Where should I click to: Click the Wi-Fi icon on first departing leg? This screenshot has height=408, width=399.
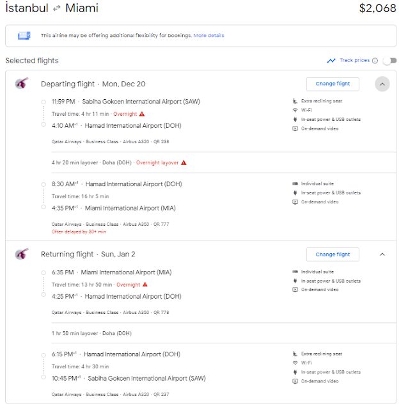tap(295, 110)
